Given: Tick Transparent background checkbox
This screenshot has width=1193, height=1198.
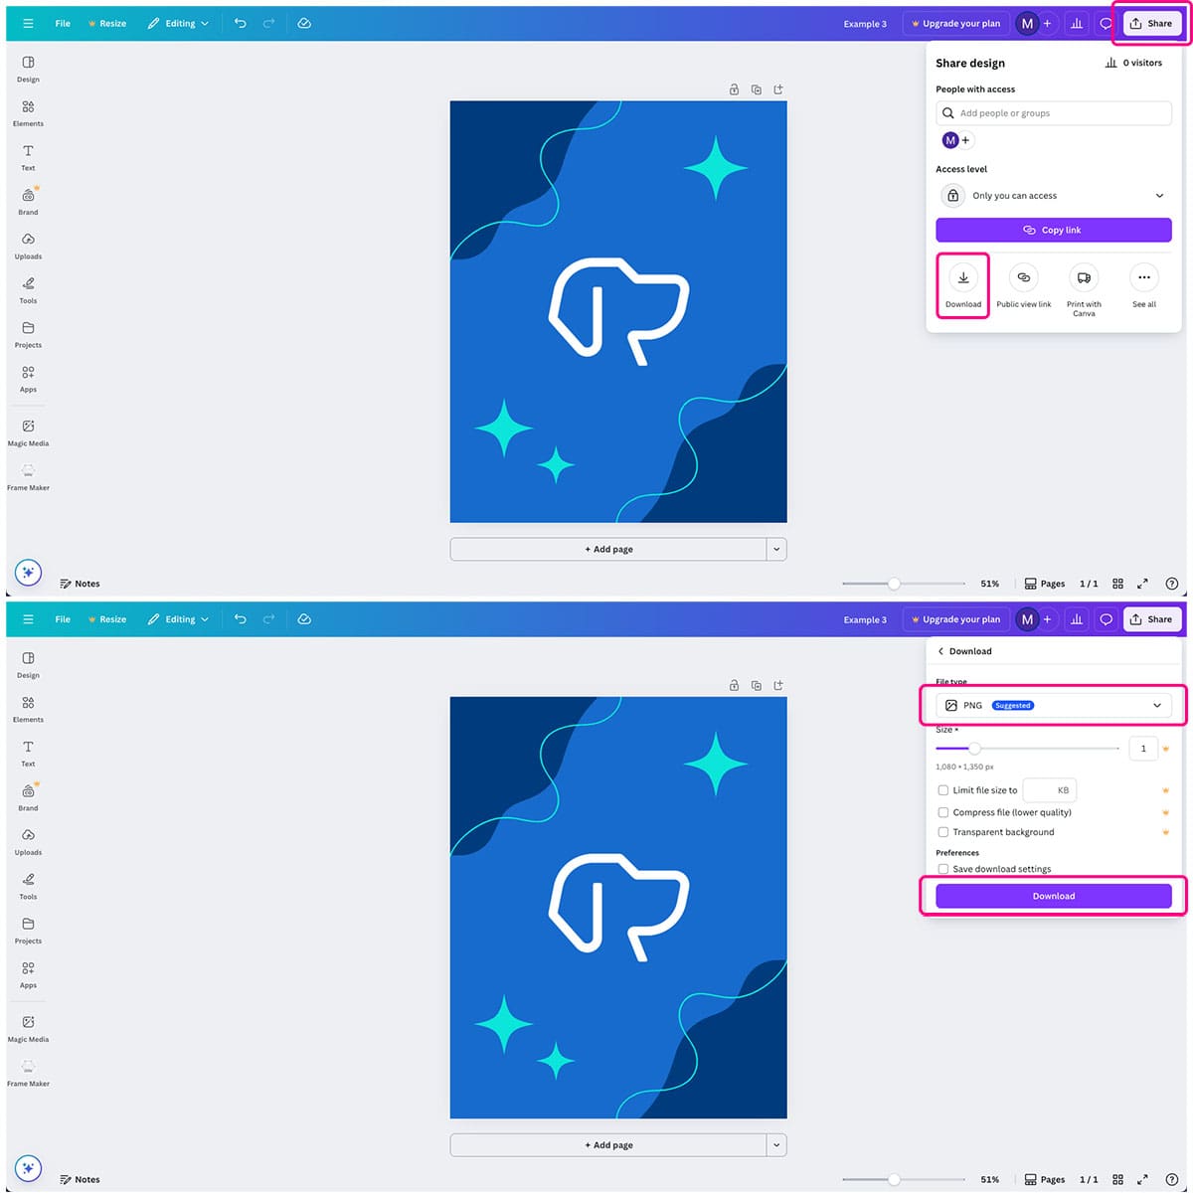Looking at the screenshot, I should pyautogui.click(x=943, y=832).
